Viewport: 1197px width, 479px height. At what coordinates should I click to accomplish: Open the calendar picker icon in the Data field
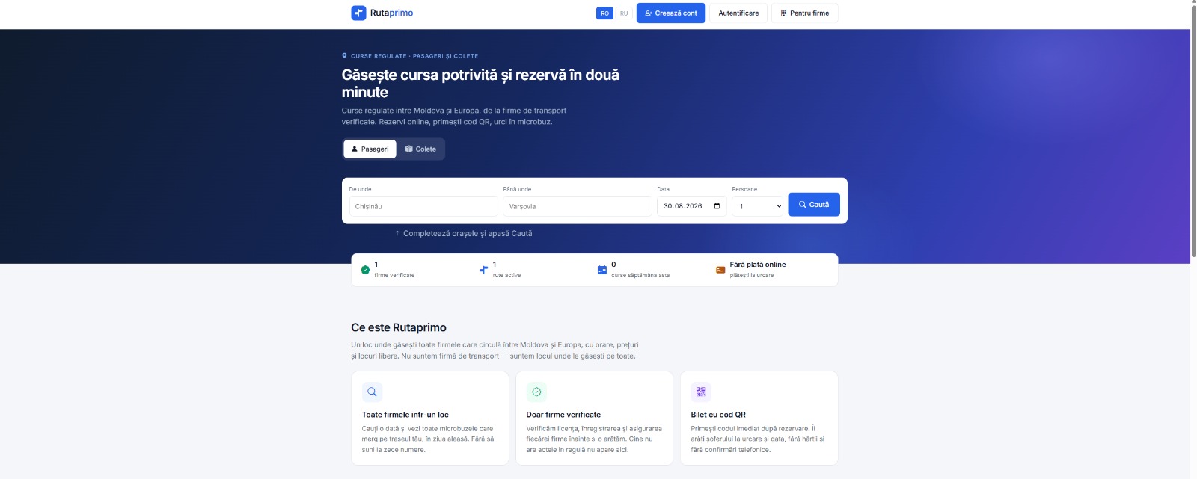717,206
